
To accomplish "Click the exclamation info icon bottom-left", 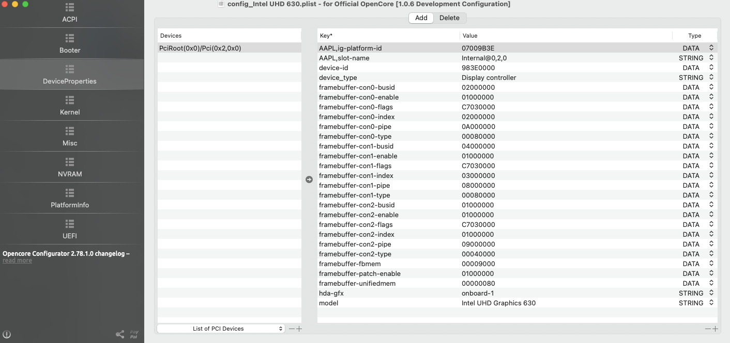I will pyautogui.click(x=7, y=334).
